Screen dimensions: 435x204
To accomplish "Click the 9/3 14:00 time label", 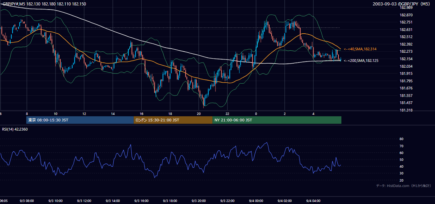I will [x=113, y=201].
